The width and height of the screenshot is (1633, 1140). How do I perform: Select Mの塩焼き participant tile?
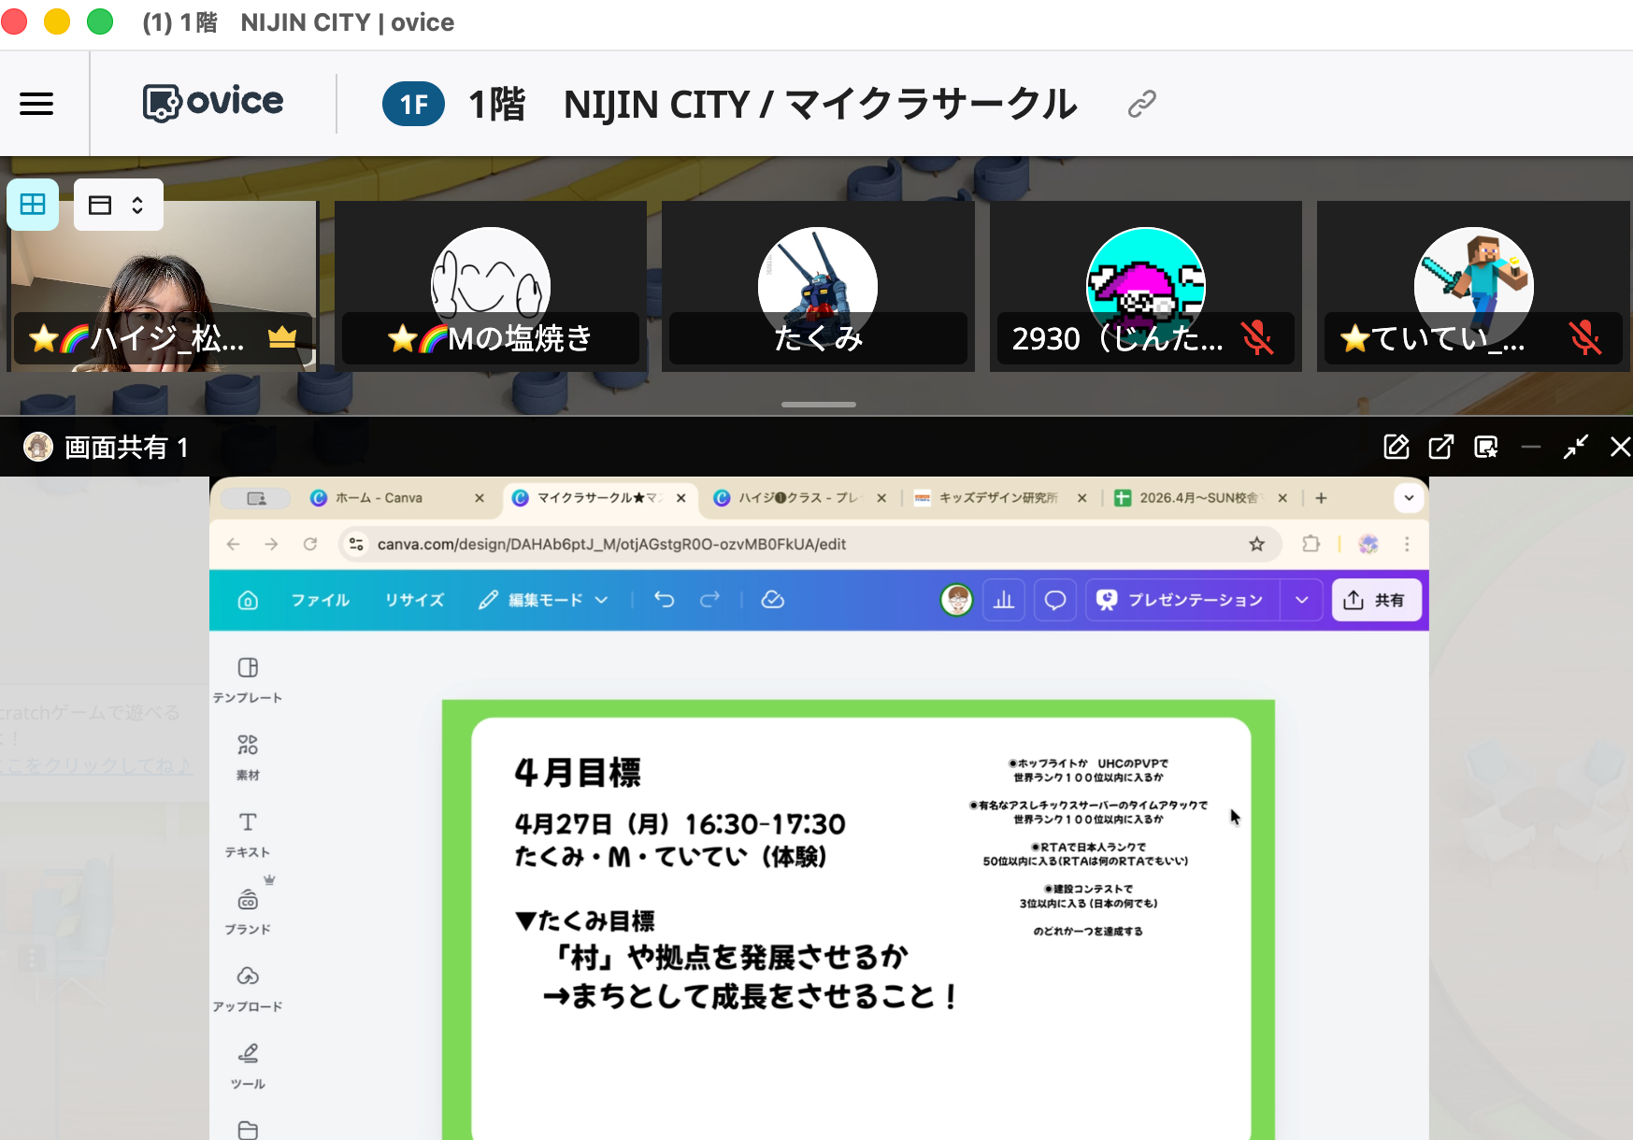[491, 286]
